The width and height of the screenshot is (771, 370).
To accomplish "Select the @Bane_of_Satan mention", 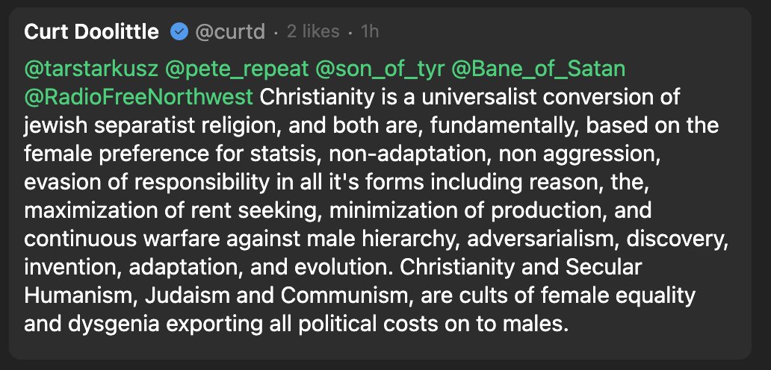I will pos(539,69).
